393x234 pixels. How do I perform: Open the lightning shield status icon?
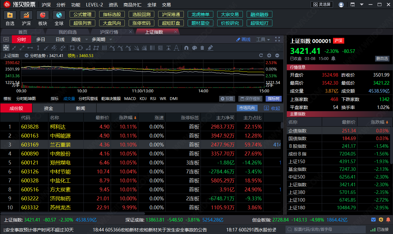click(381, 220)
